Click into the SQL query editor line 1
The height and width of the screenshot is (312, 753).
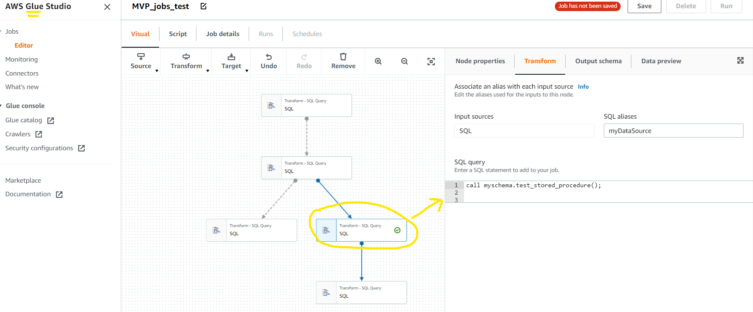tap(608, 186)
